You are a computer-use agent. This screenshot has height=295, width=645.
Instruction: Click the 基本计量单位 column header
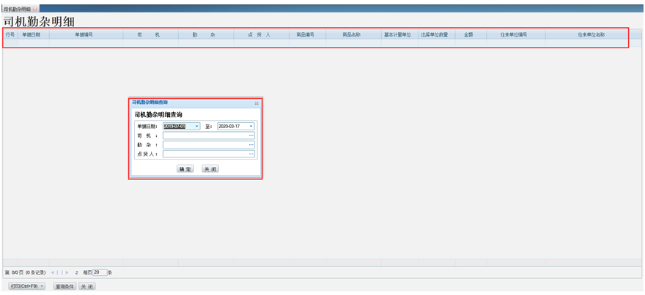pos(400,35)
